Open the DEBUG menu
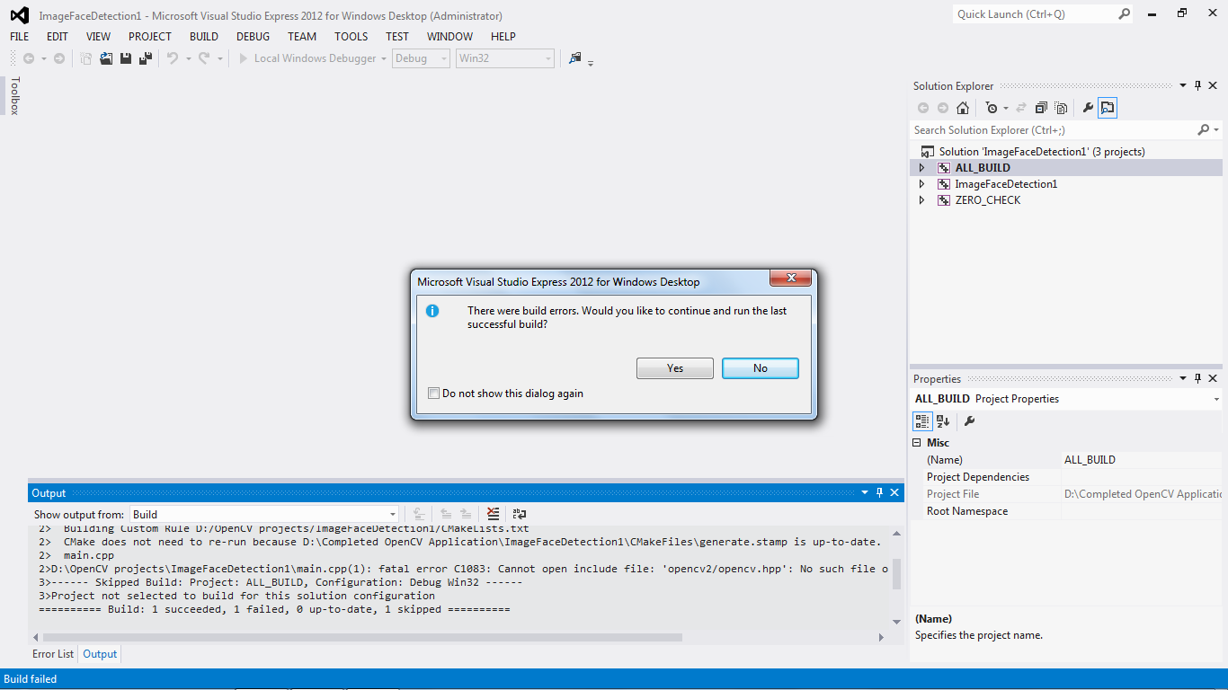 254,37
